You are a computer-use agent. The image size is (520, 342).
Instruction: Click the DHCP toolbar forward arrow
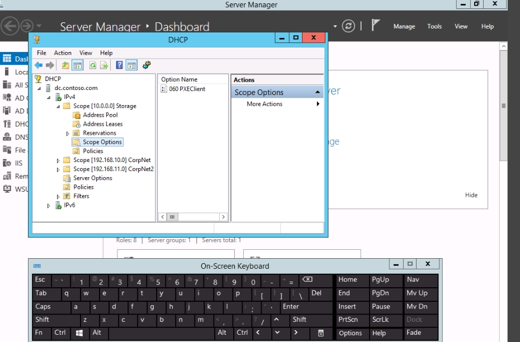pyautogui.click(x=50, y=65)
